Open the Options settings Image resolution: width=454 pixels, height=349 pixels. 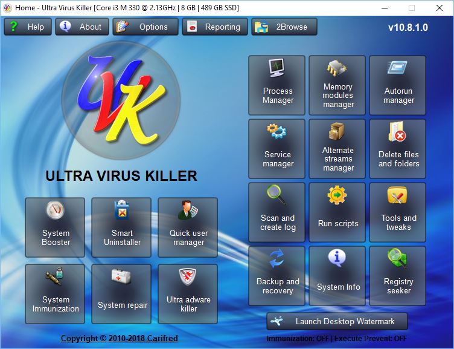click(145, 27)
